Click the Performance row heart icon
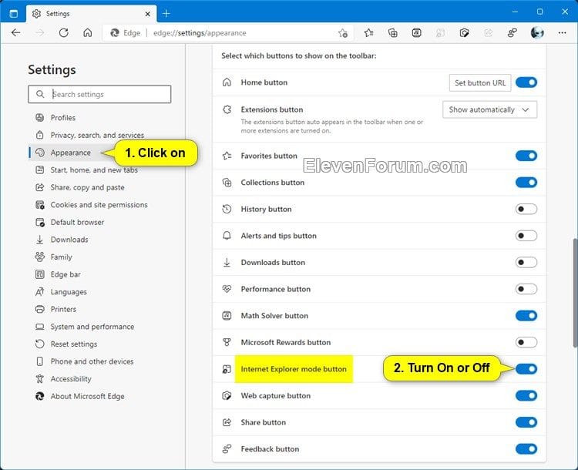This screenshot has width=578, height=470. click(x=227, y=289)
